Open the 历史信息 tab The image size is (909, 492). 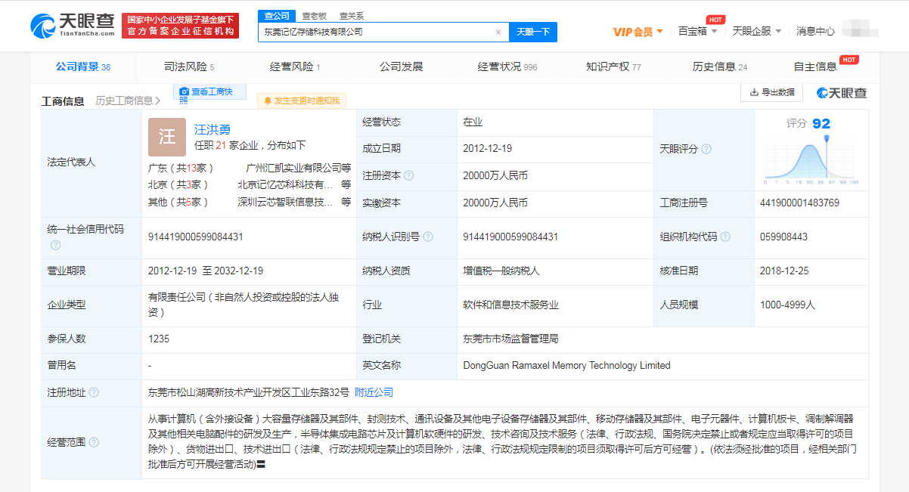pos(720,67)
